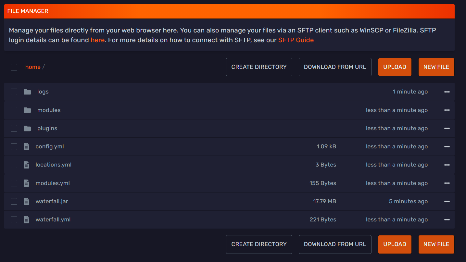Click the logs folder icon
Image resolution: width=466 pixels, height=262 pixels.
(x=27, y=92)
